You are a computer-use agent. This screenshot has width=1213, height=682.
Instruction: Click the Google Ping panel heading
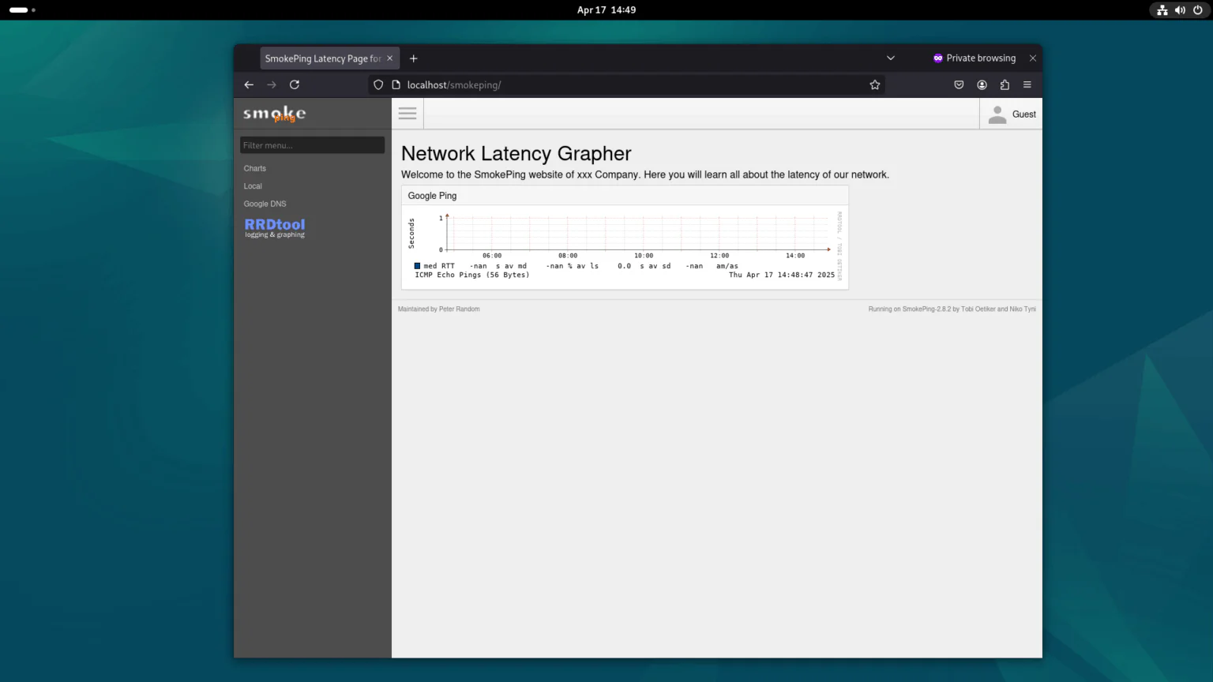(432, 196)
